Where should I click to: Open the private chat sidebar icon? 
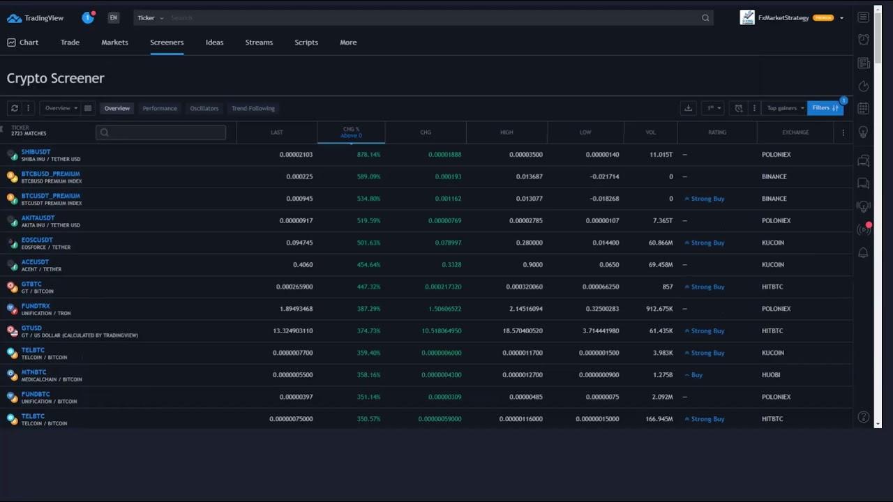click(864, 183)
